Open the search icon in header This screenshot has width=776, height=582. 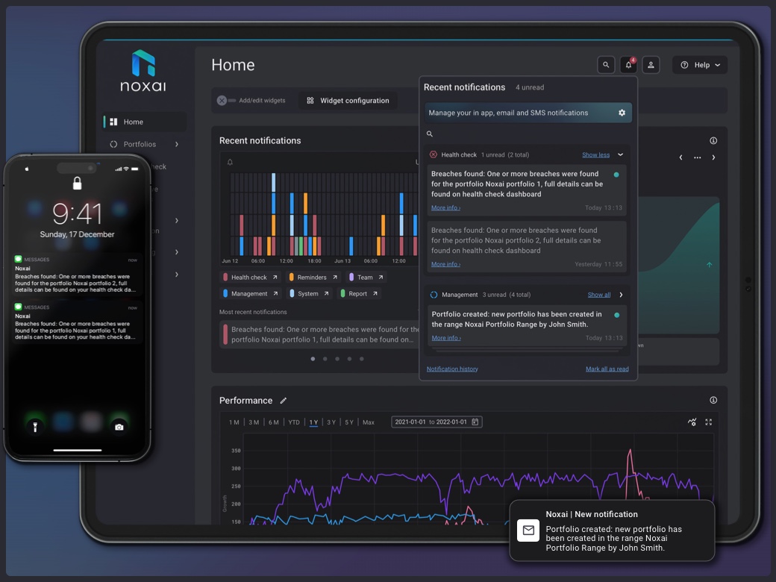tap(606, 65)
